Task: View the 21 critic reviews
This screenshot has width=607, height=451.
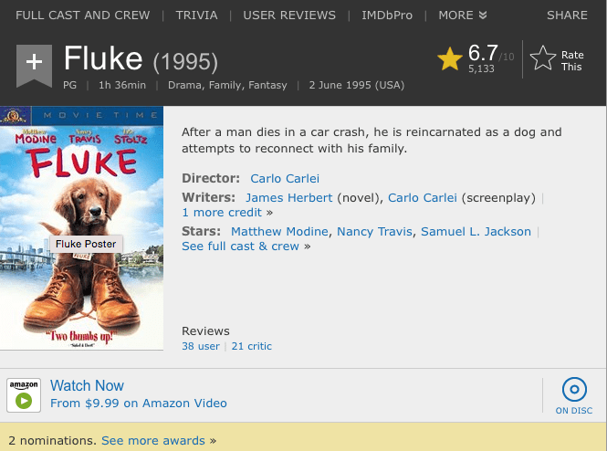Action: [251, 346]
